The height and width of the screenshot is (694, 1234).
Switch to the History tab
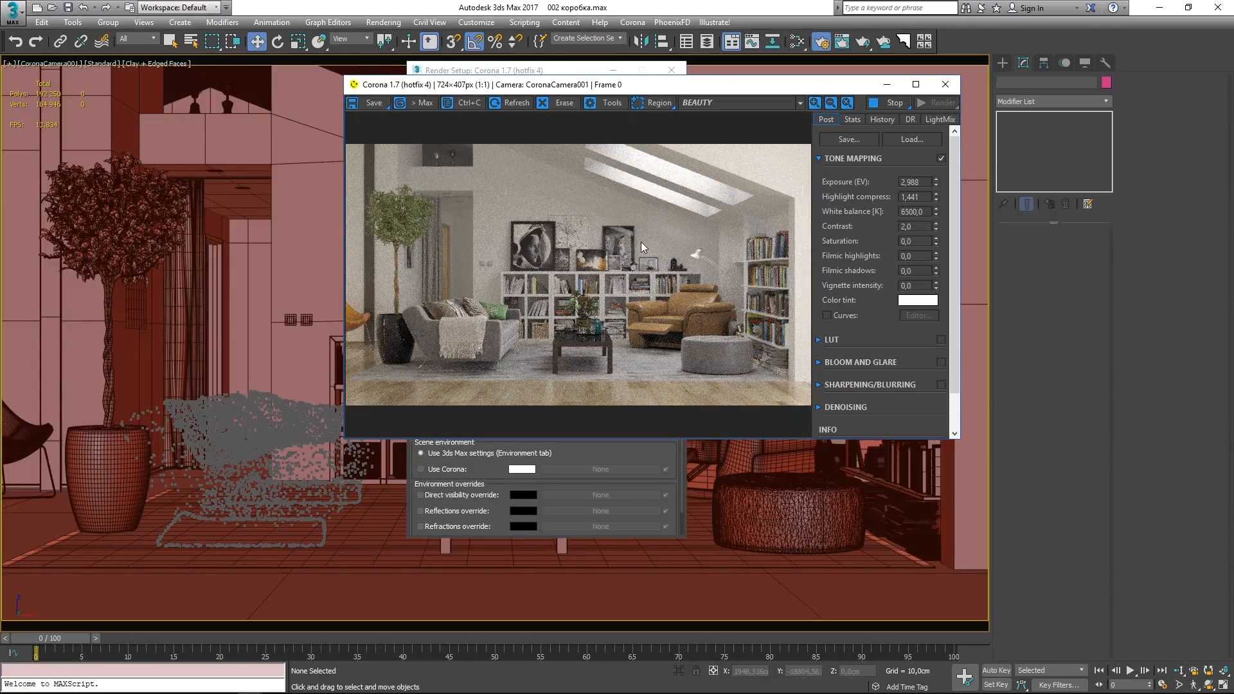[881, 119]
